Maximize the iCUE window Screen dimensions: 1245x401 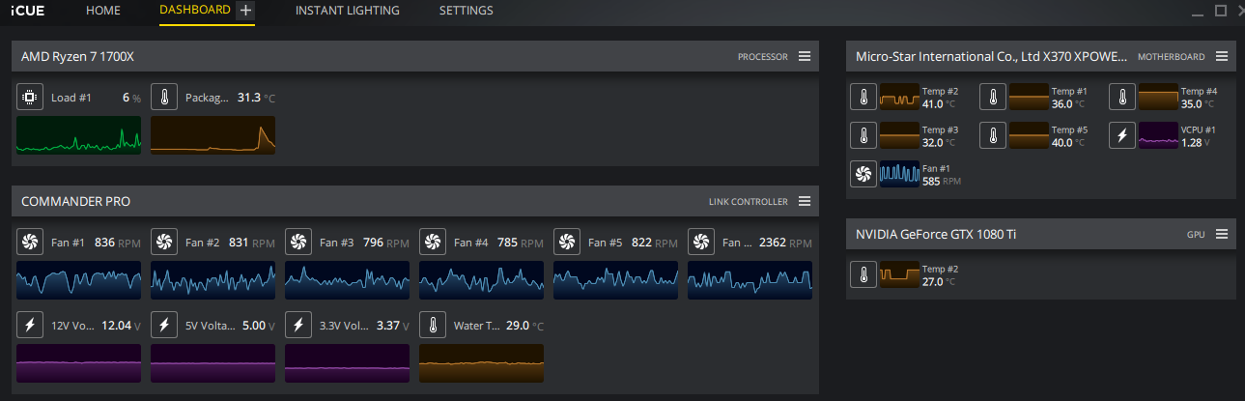click(1221, 11)
